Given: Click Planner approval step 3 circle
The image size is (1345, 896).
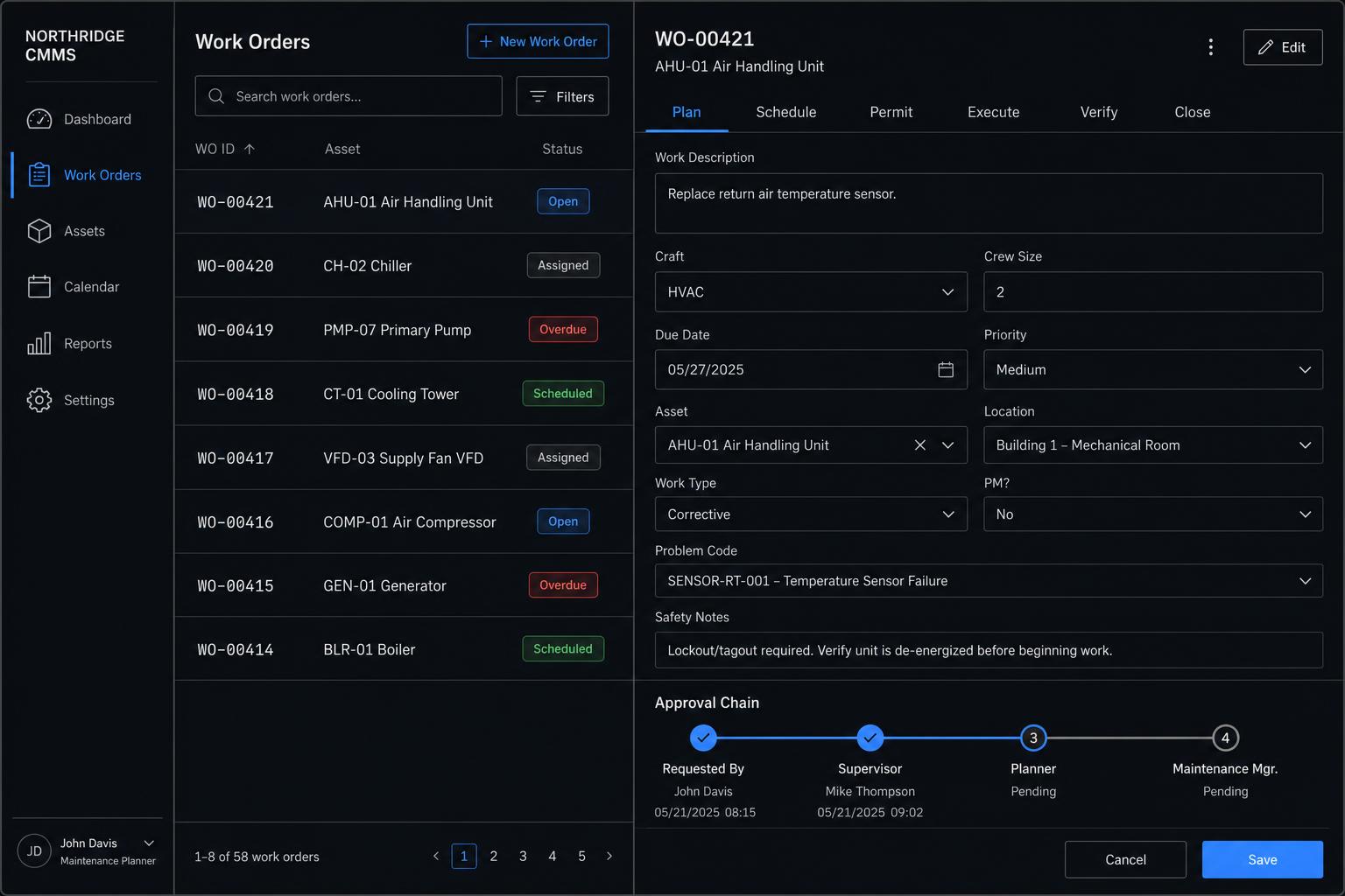Looking at the screenshot, I should tap(1033, 738).
